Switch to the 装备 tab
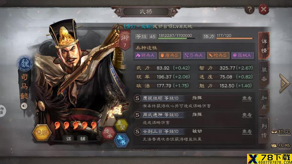The image size is (292, 164). [x=264, y=74]
